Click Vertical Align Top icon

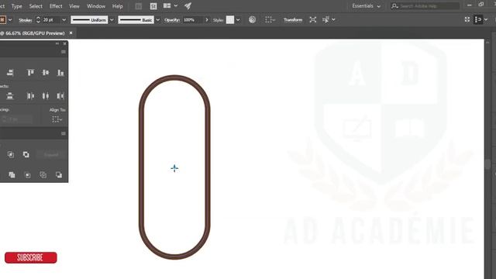[30, 73]
